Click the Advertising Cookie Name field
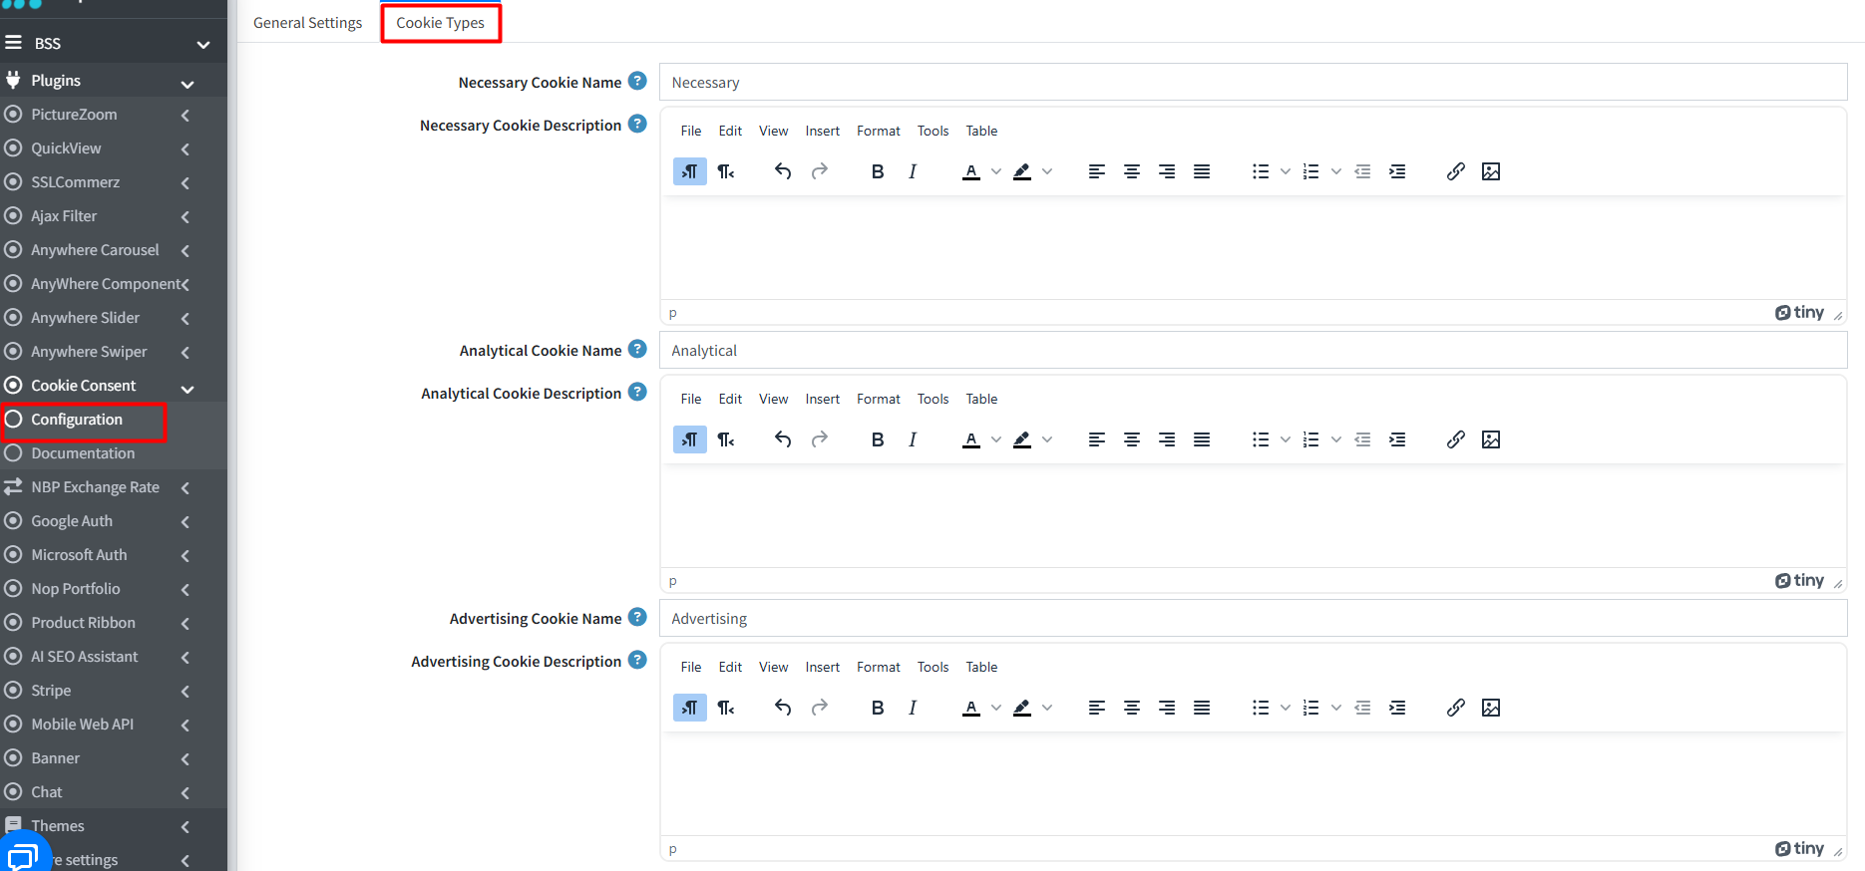 [x=1253, y=618]
